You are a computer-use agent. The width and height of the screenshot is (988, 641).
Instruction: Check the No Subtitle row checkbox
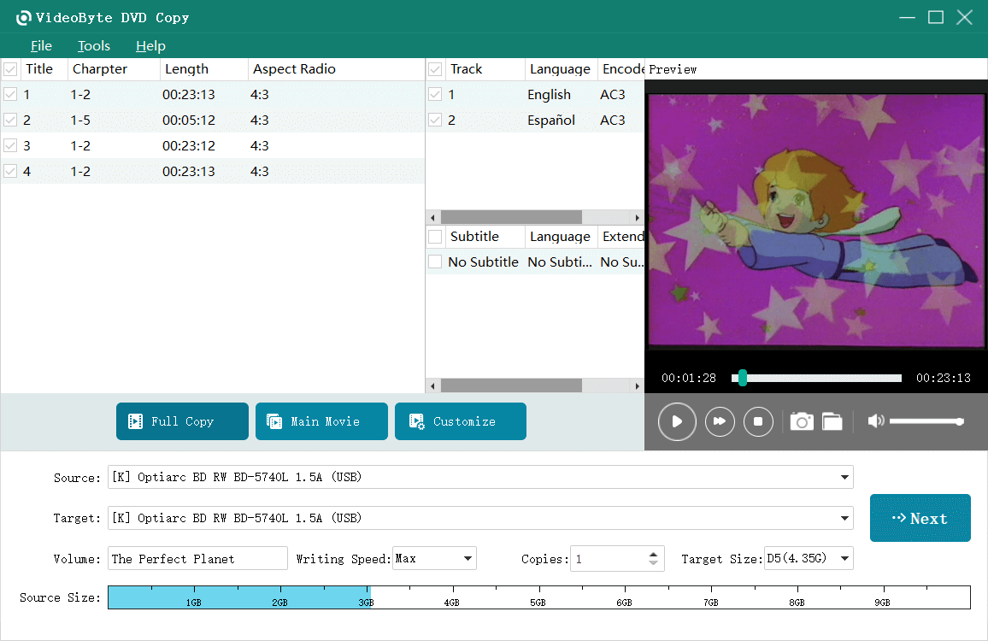click(x=435, y=262)
